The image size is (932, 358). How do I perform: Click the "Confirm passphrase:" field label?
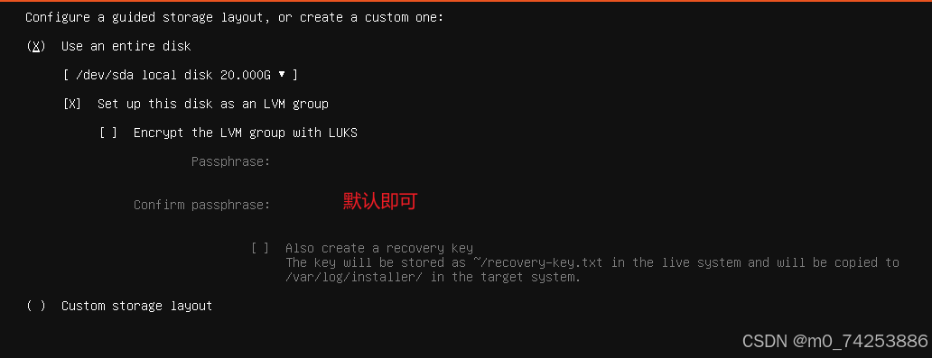[x=202, y=205]
